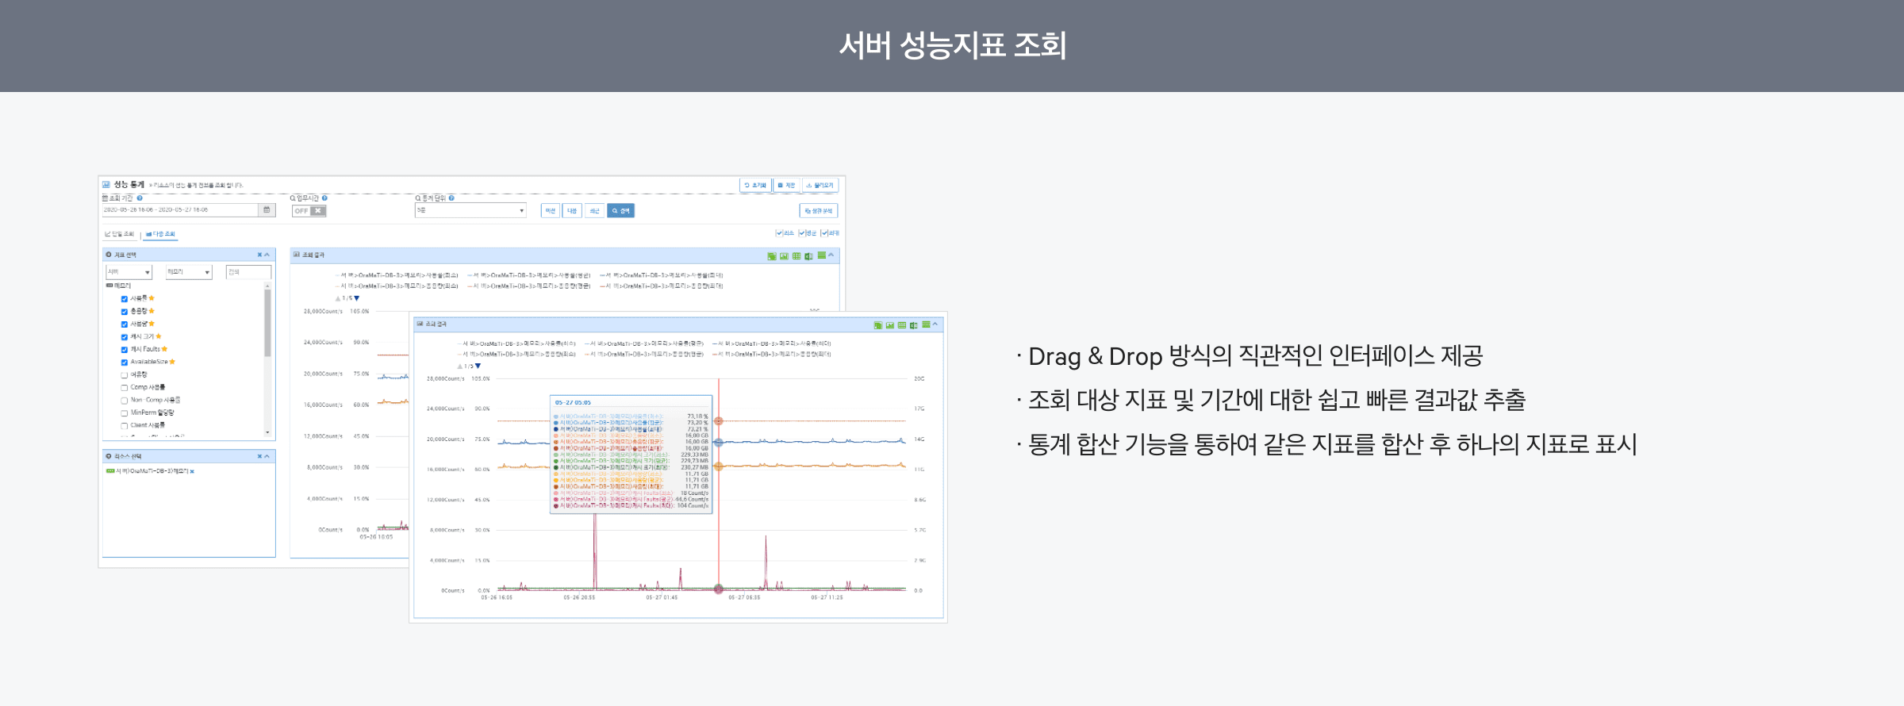Select the 다중 조회 tab
The width and height of the screenshot is (1904, 706).
click(x=161, y=234)
